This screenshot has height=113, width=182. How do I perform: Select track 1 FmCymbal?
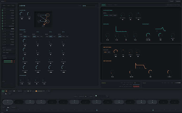pyautogui.click(x=8, y=10)
